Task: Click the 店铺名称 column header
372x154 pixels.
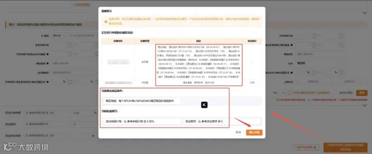Action: coord(118,41)
